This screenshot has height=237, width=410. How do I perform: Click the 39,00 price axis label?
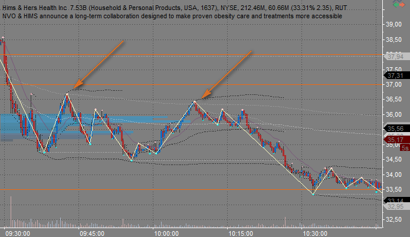pyautogui.click(x=393, y=25)
